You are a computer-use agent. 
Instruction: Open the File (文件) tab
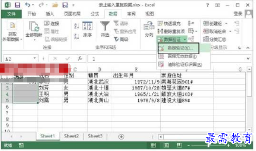pos(11,14)
